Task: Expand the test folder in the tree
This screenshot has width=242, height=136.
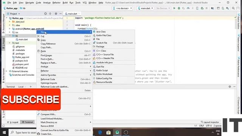Action: (10, 43)
